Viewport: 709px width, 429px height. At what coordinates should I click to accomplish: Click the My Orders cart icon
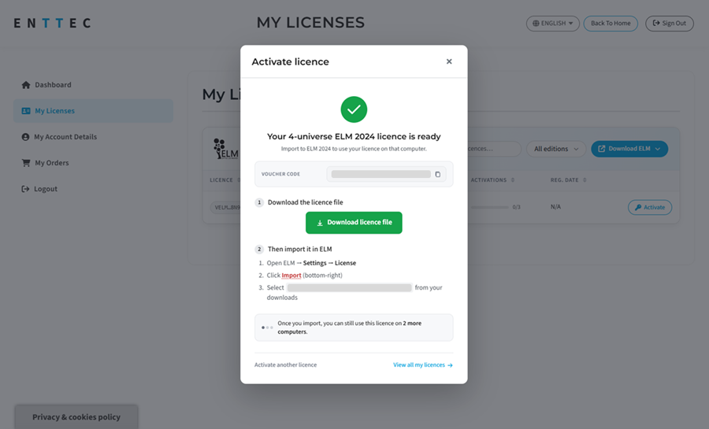coord(26,163)
